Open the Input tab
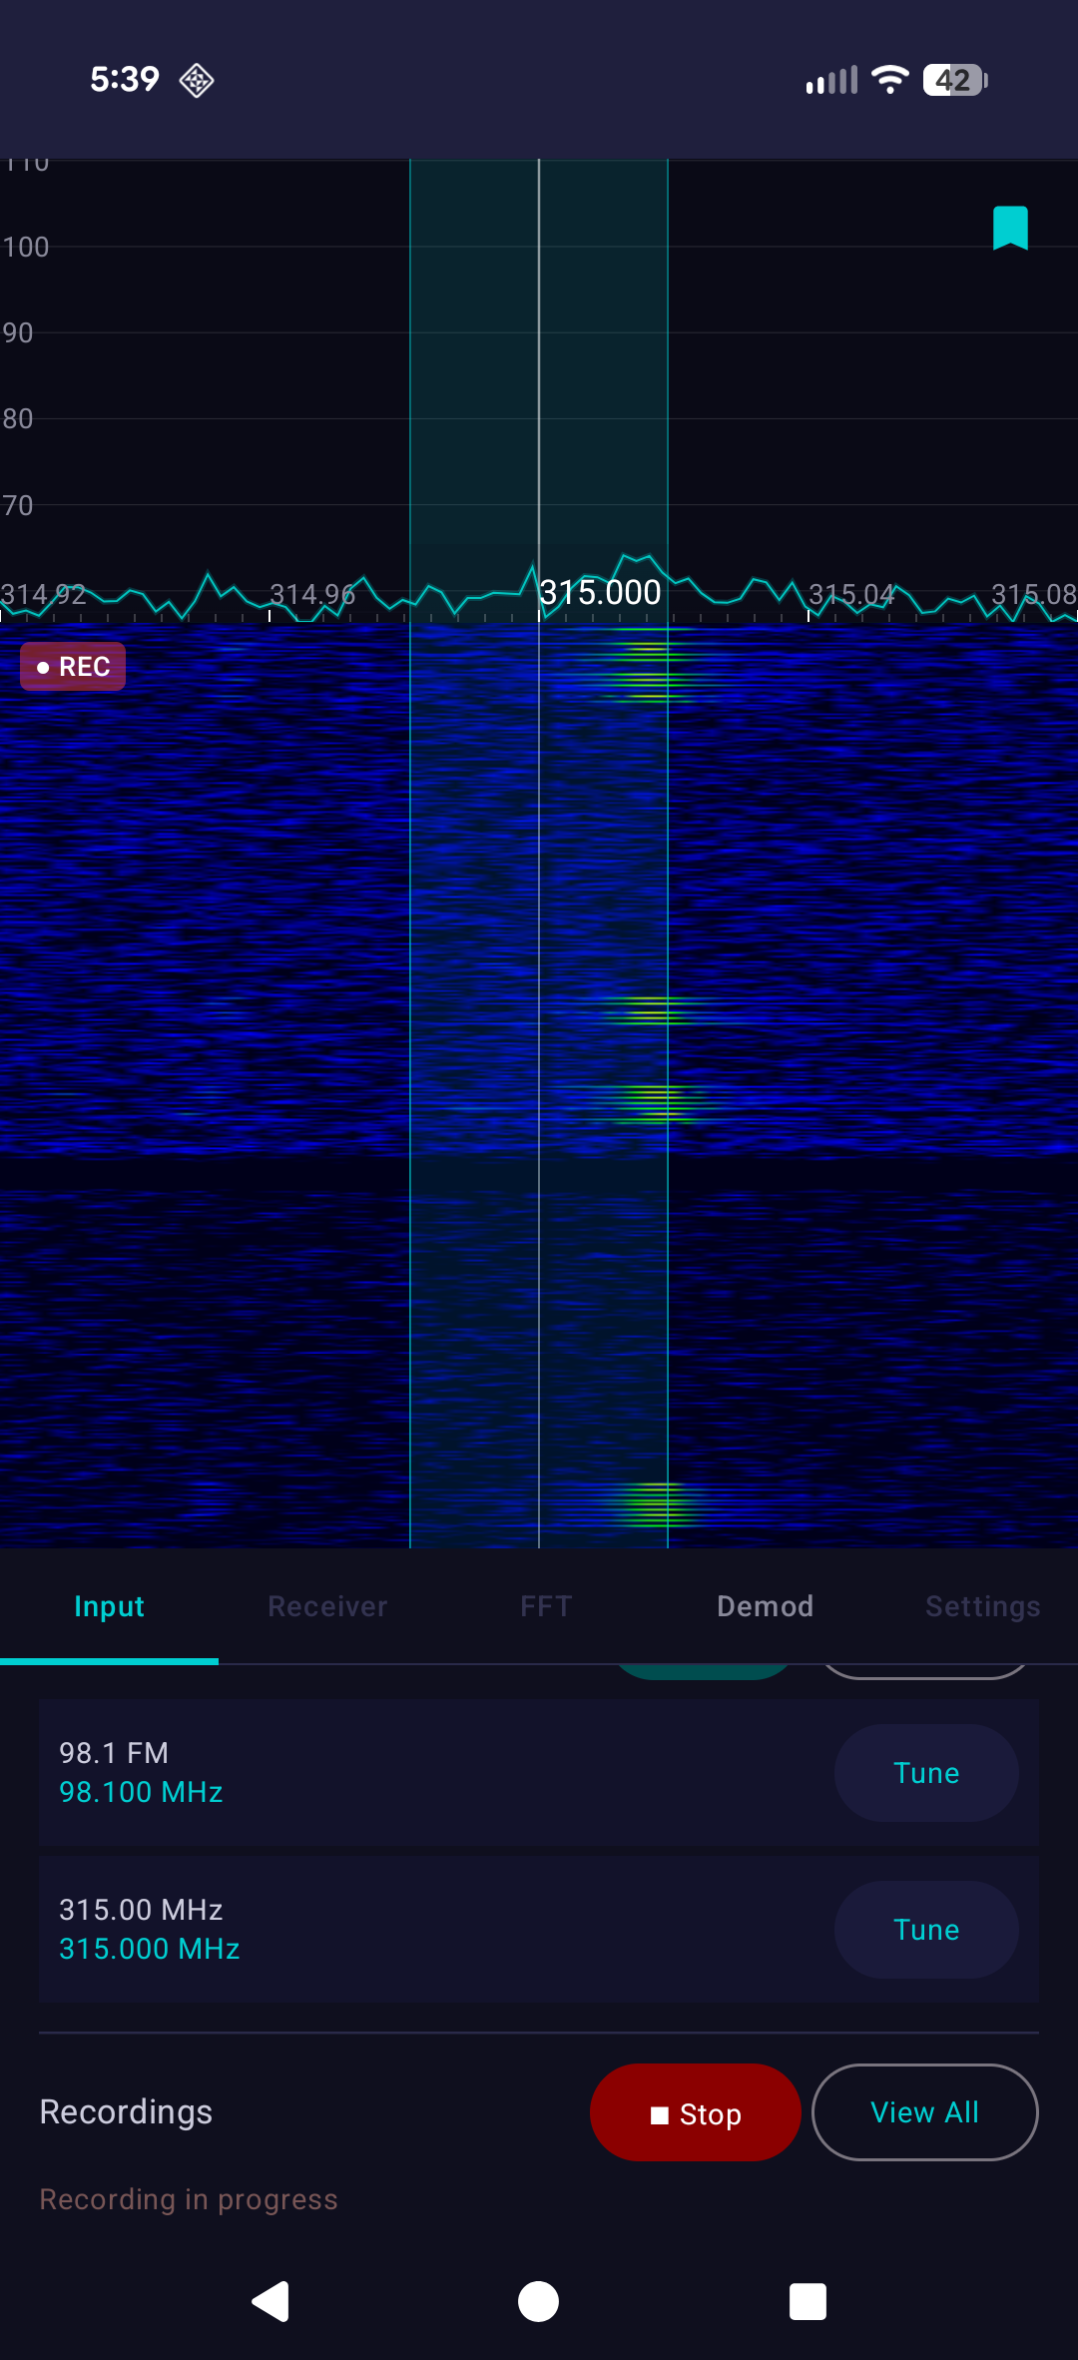1078x2360 pixels. pyautogui.click(x=109, y=1606)
